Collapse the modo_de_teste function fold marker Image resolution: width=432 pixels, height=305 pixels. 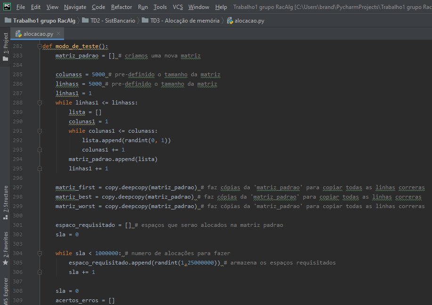pyautogui.click(x=40, y=46)
